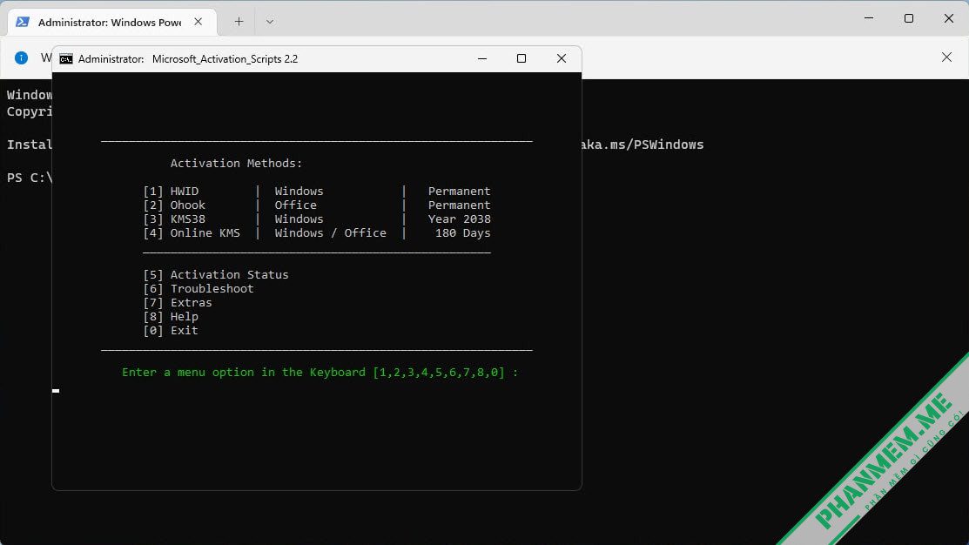The height and width of the screenshot is (545, 969).
Task: Select the Administrator: Windows PowerShell tab
Action: coord(112,23)
